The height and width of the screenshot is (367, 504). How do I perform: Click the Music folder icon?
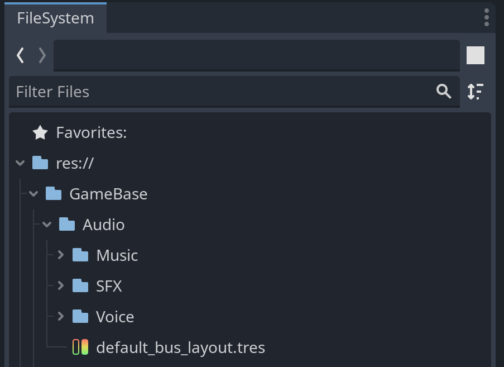tap(80, 255)
